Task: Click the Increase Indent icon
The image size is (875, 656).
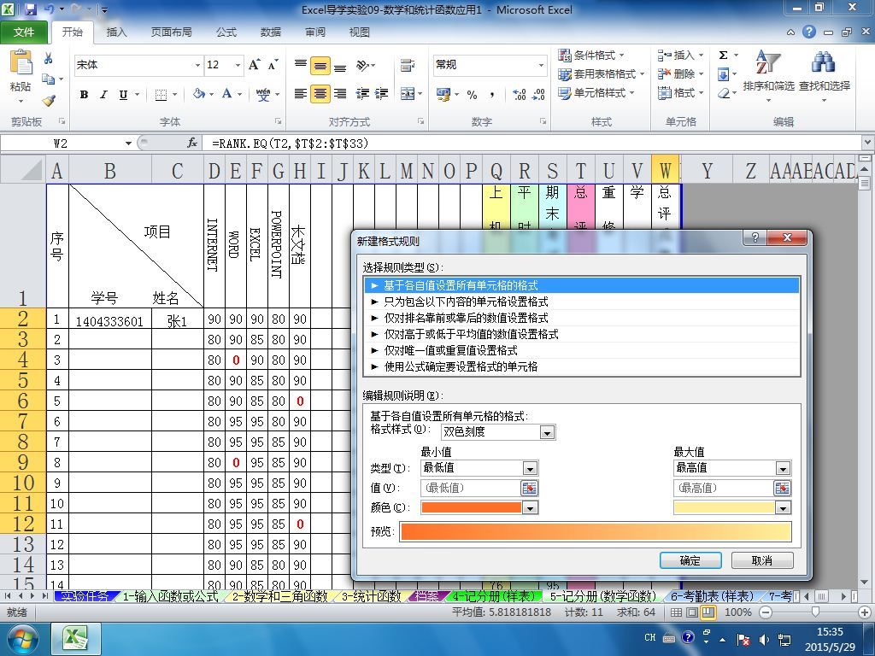Action: [x=382, y=93]
